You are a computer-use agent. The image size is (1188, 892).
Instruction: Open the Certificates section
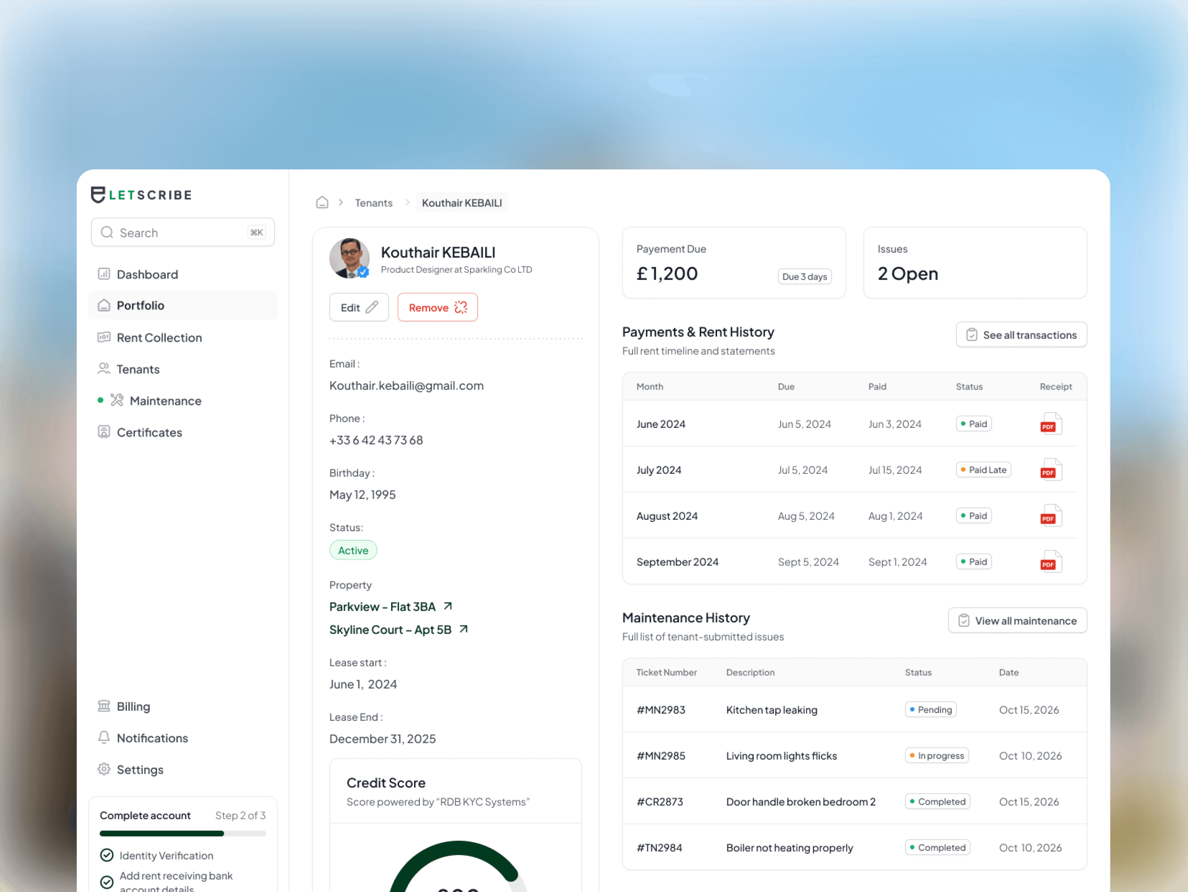coord(183,432)
